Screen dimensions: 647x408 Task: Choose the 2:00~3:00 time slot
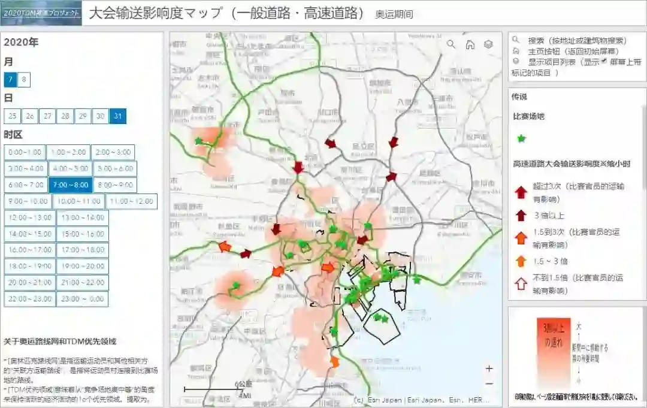point(113,152)
